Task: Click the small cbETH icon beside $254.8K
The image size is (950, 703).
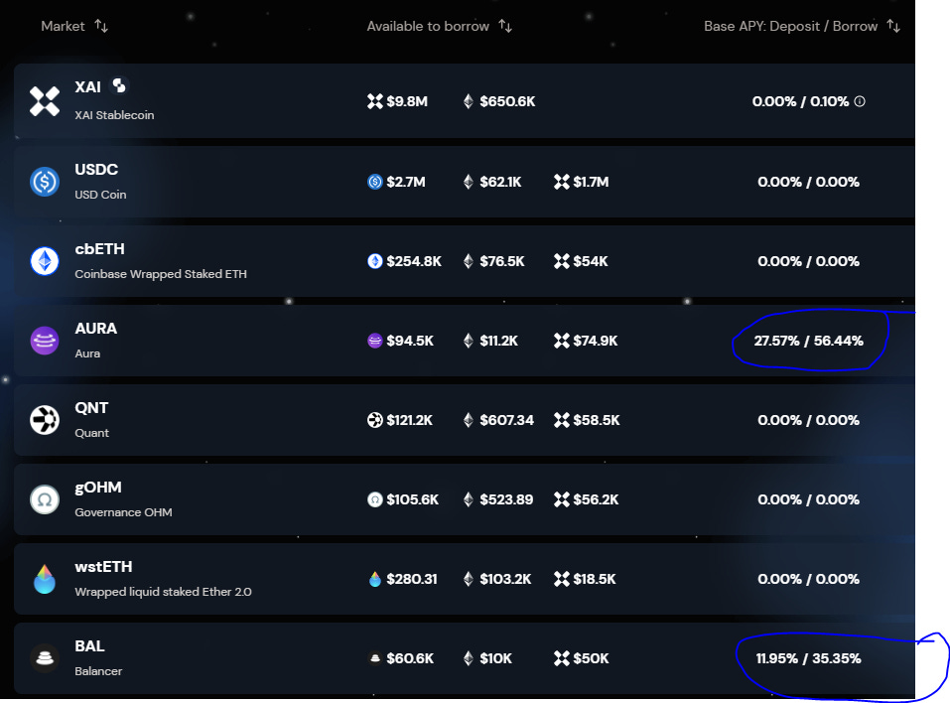Action: [x=375, y=261]
